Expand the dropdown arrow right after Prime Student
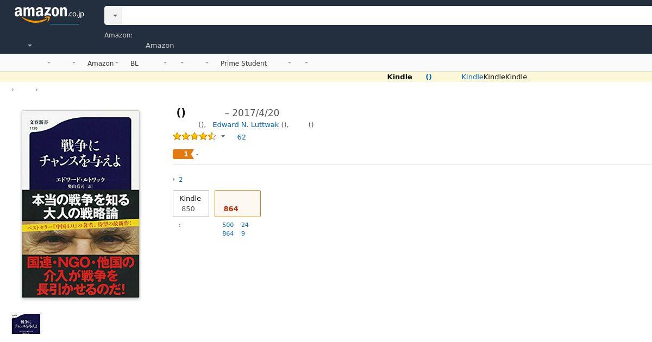652x342 pixels. coord(290,63)
